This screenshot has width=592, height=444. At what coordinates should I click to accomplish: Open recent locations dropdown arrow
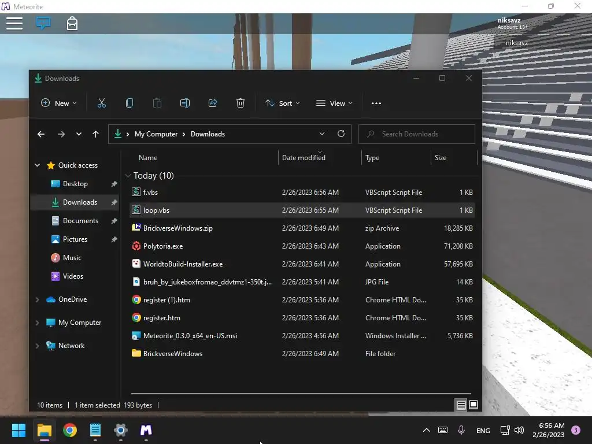click(79, 134)
